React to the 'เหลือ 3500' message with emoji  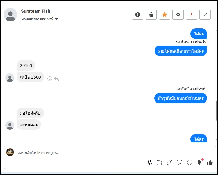(x=50, y=79)
